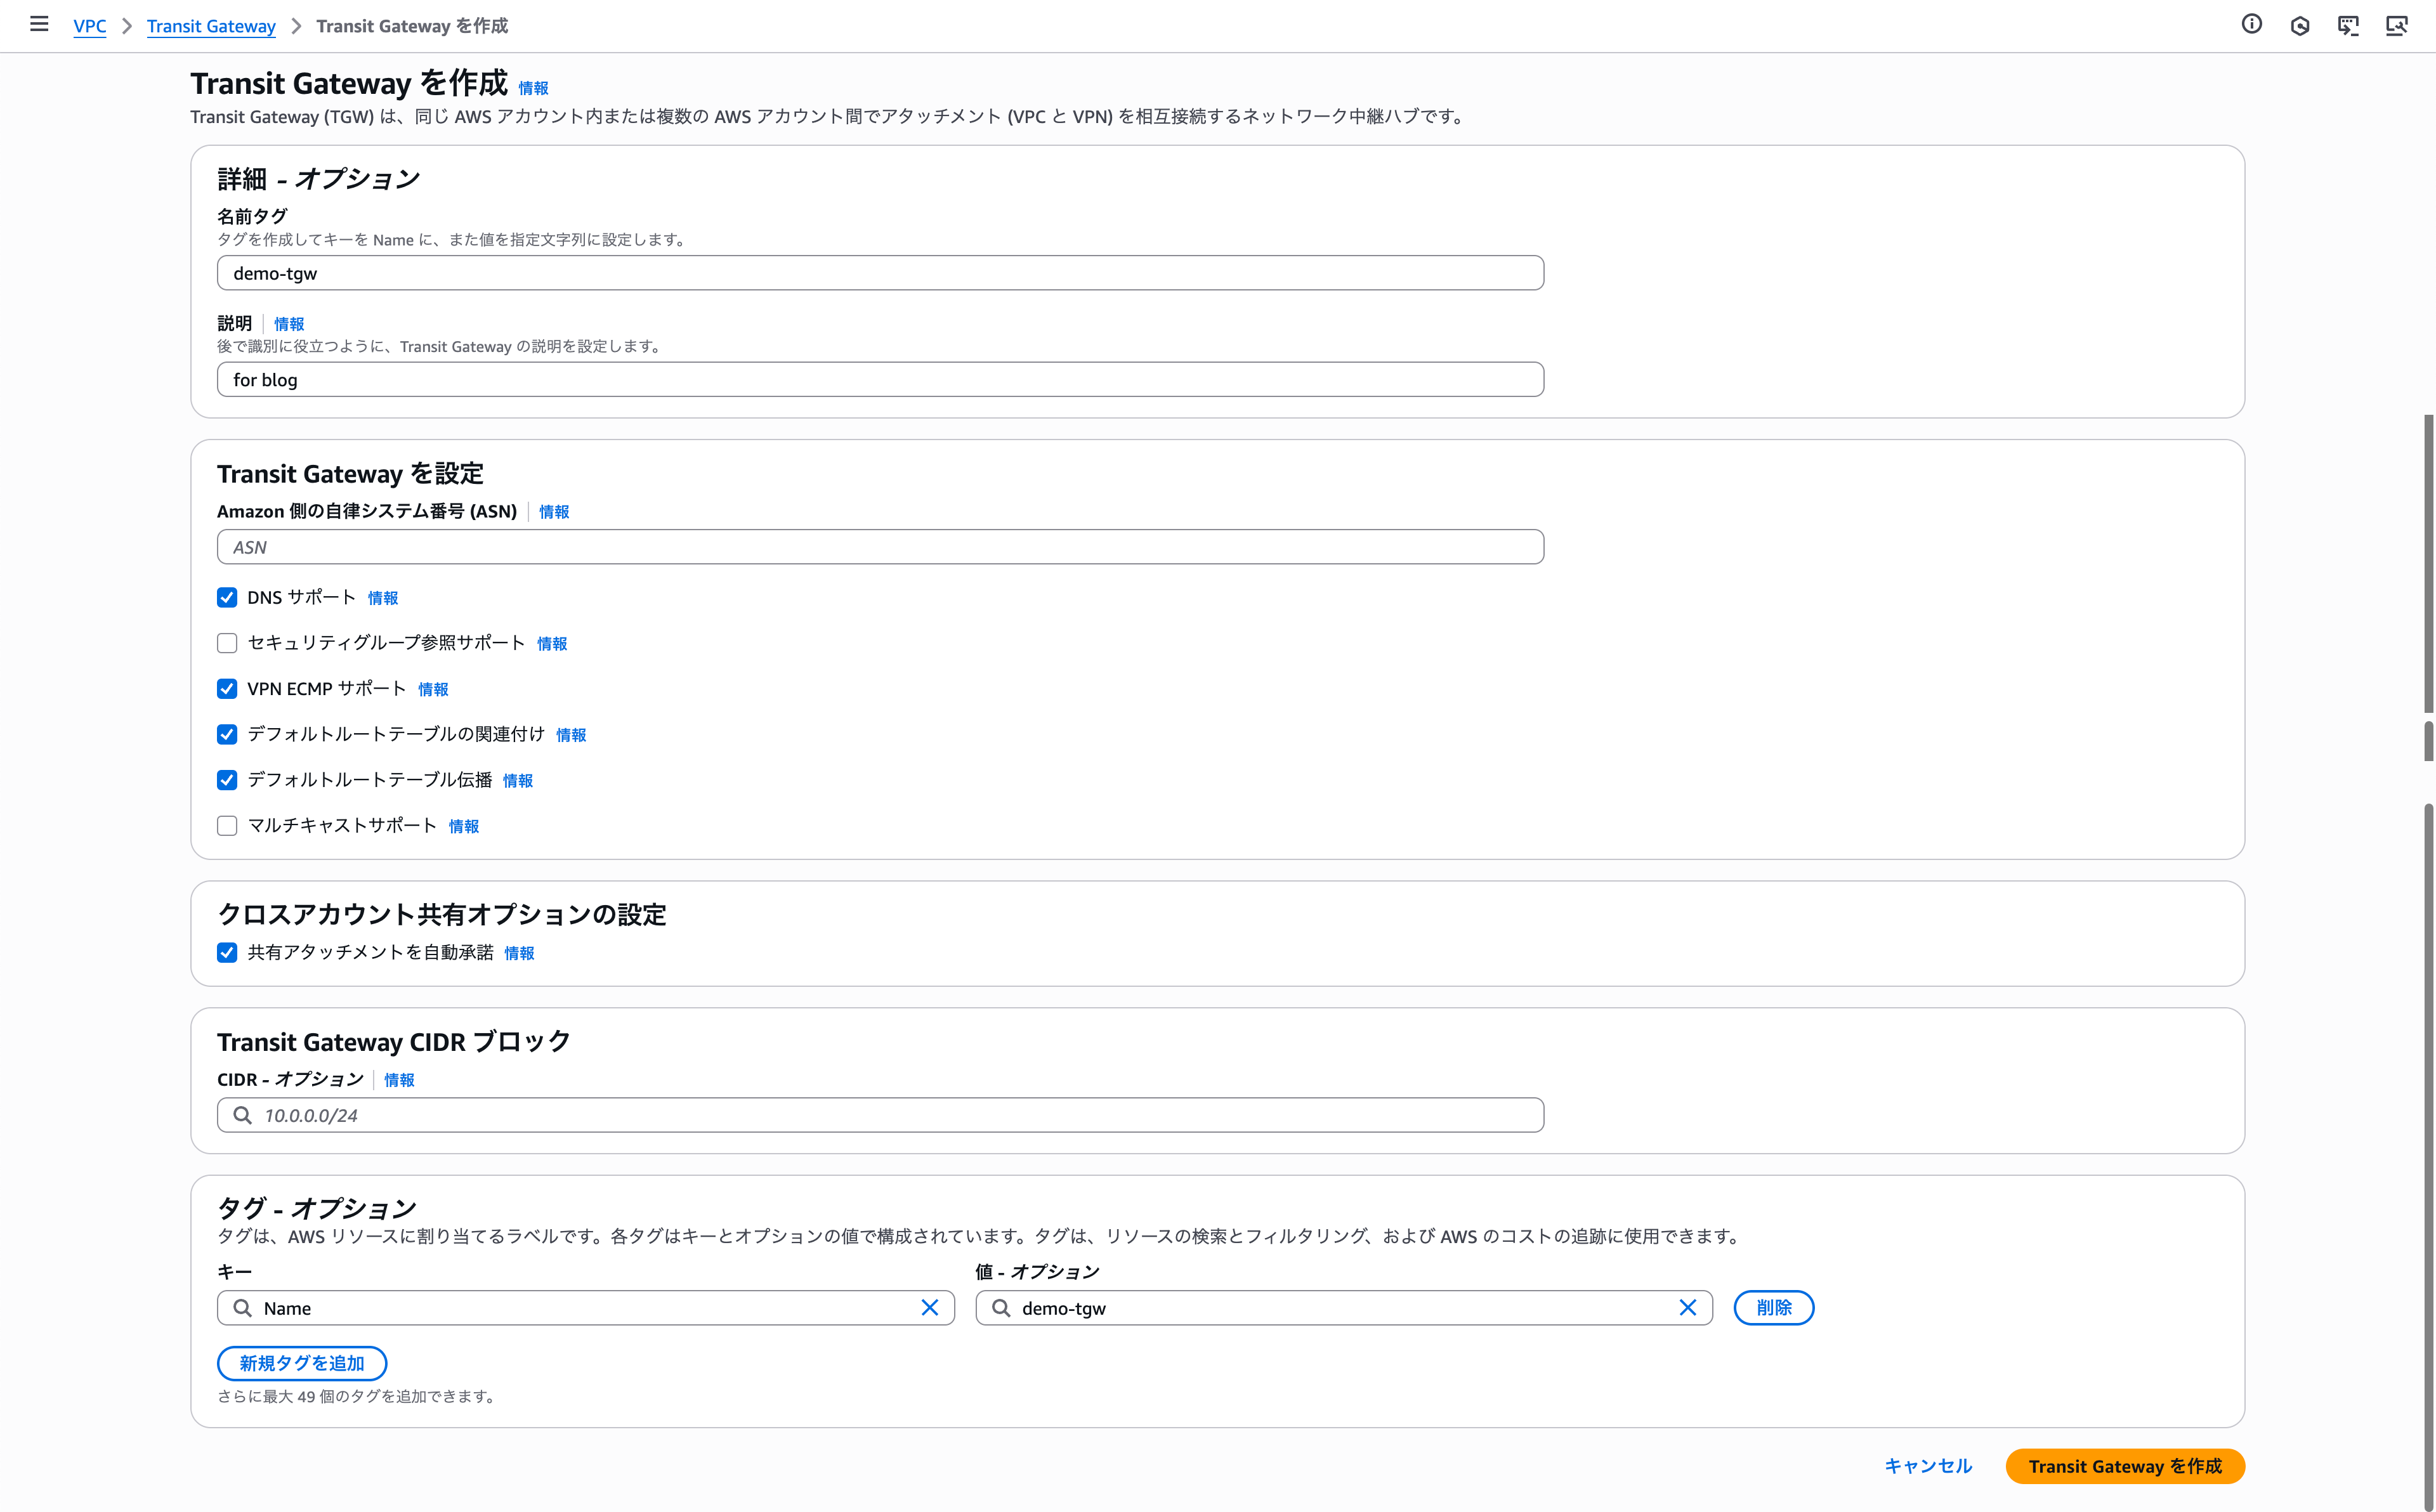
Task: Disable the DNS サポート checkbox
Action: pos(227,598)
